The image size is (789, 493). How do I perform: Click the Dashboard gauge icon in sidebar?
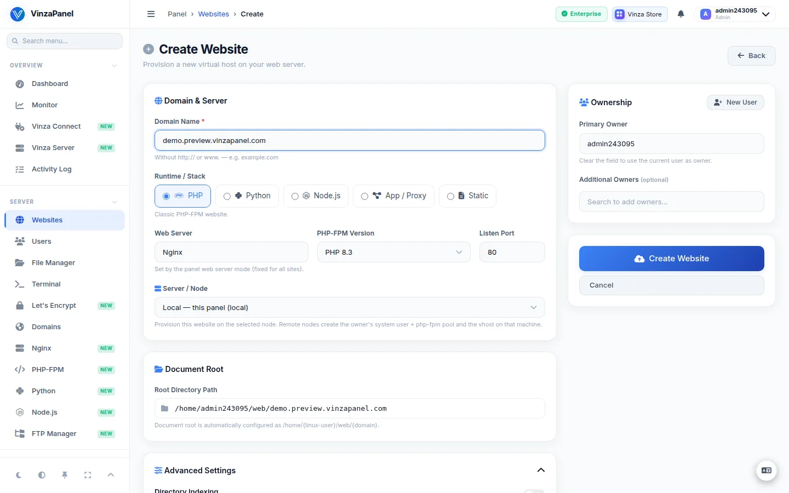pyautogui.click(x=20, y=84)
